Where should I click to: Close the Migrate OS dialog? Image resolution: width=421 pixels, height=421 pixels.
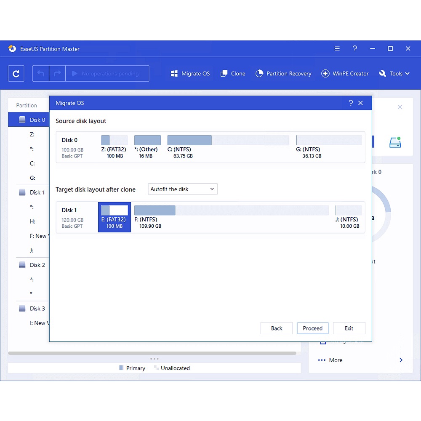click(360, 103)
